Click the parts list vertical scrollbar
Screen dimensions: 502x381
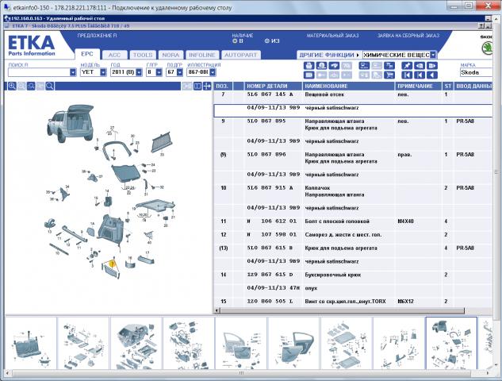497,171
